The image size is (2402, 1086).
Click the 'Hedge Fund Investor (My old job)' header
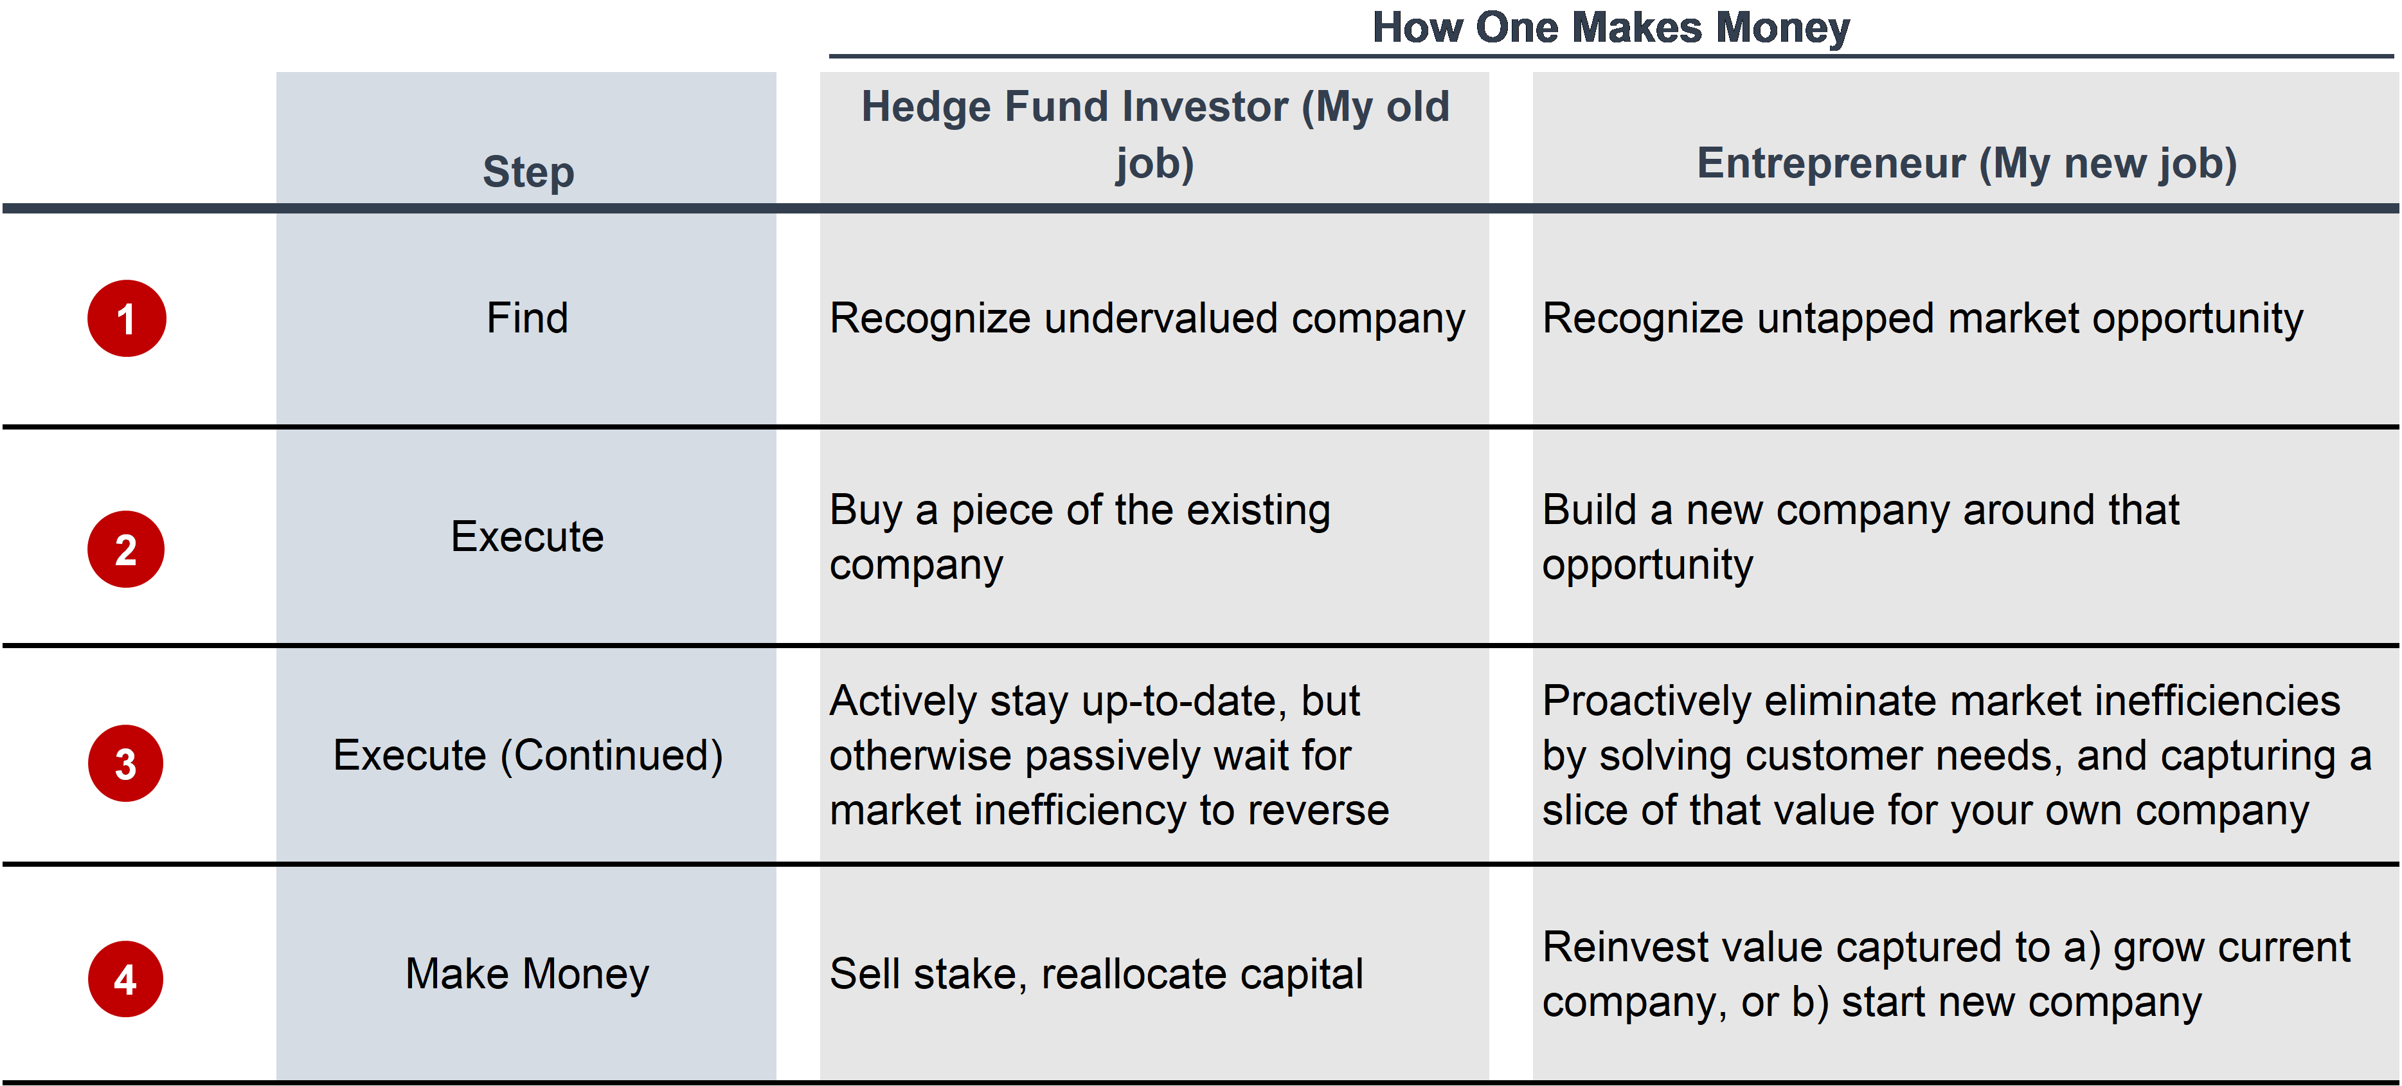point(1155,134)
